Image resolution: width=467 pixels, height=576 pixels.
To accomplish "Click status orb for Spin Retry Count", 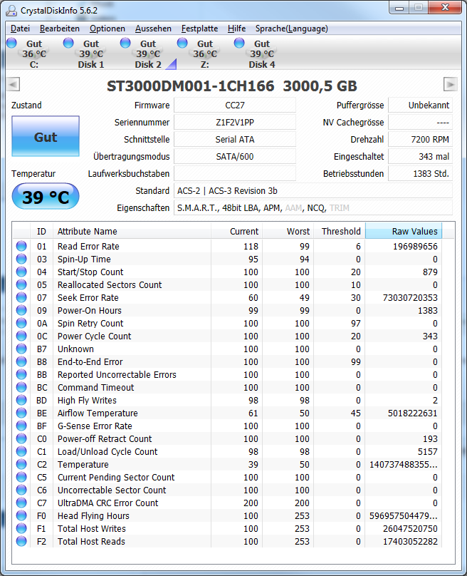I will (21, 323).
